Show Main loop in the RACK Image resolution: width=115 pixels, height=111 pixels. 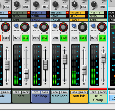[x=64, y=92]
